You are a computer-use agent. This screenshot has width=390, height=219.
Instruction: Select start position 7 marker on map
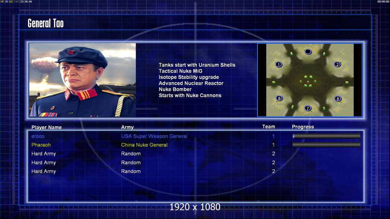click(308, 108)
